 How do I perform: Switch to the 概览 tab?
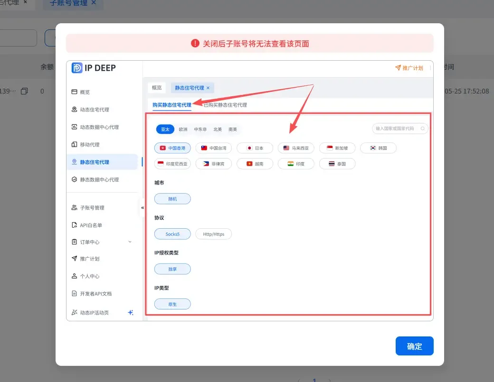click(x=157, y=88)
